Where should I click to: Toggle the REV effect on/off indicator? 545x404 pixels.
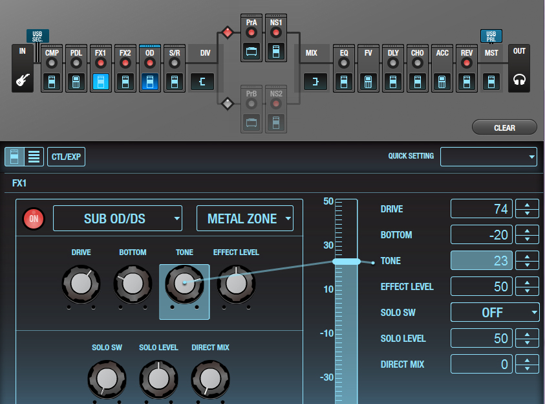(x=466, y=63)
